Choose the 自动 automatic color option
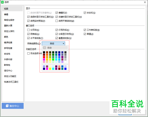This screenshot has width=148, height=117. pos(55,48)
